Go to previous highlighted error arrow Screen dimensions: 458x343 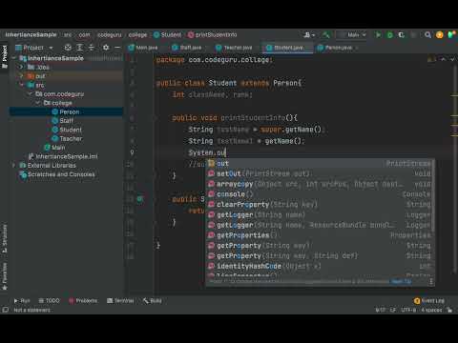443,59
